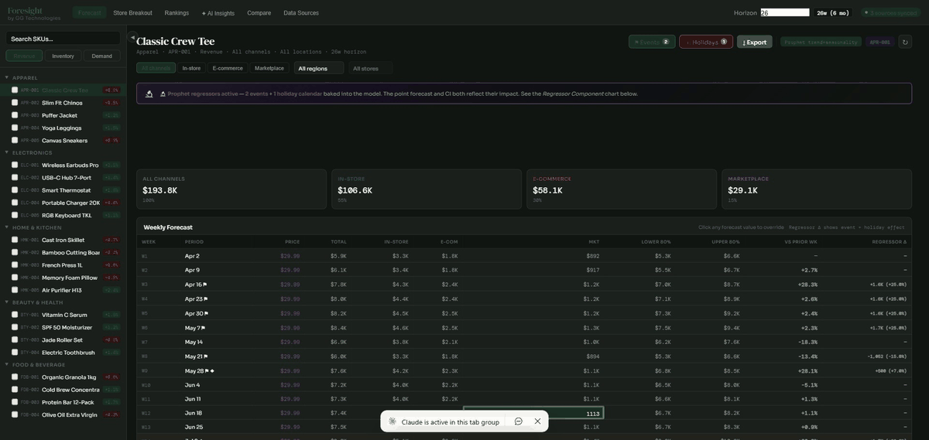Click the 26w (6 mo) horizon label
The height and width of the screenshot is (440, 929).
(833, 12)
